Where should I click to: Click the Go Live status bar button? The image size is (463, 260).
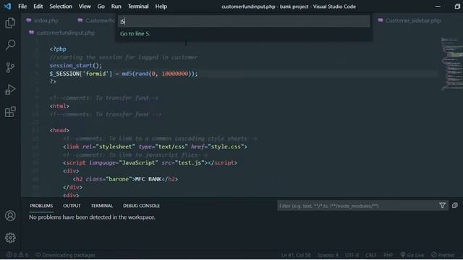(x=412, y=255)
